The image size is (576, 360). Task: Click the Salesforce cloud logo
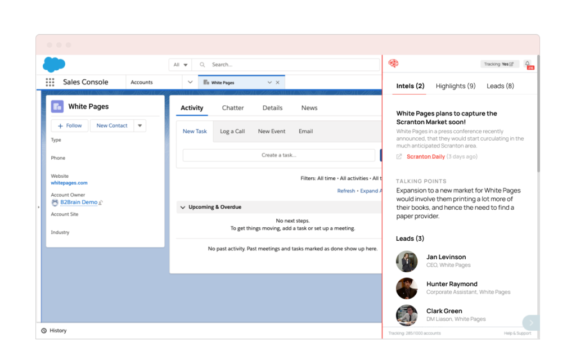coord(54,65)
